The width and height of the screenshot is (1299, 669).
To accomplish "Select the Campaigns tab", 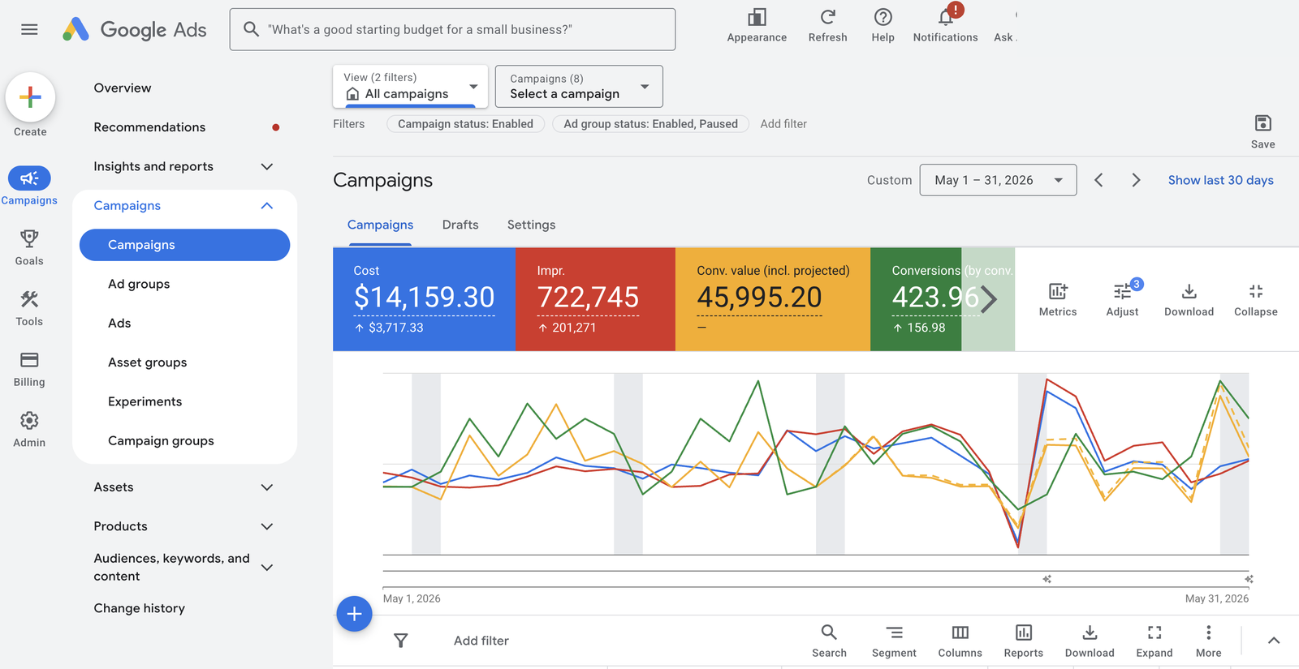I will tap(380, 225).
